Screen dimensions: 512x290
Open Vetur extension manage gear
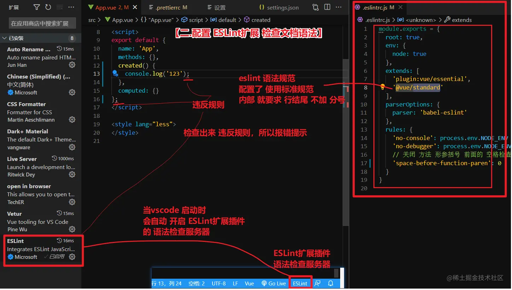(72, 229)
